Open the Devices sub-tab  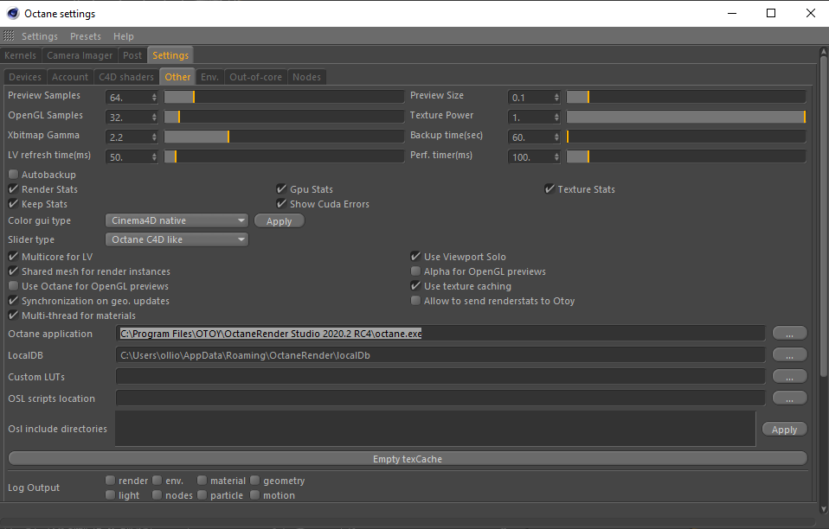pos(25,77)
